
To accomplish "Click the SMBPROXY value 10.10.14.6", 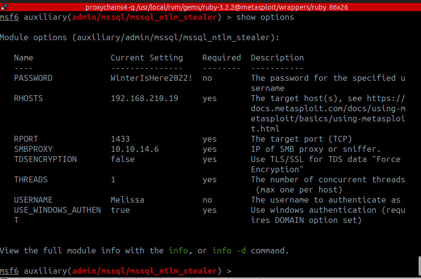I will coord(135,149).
